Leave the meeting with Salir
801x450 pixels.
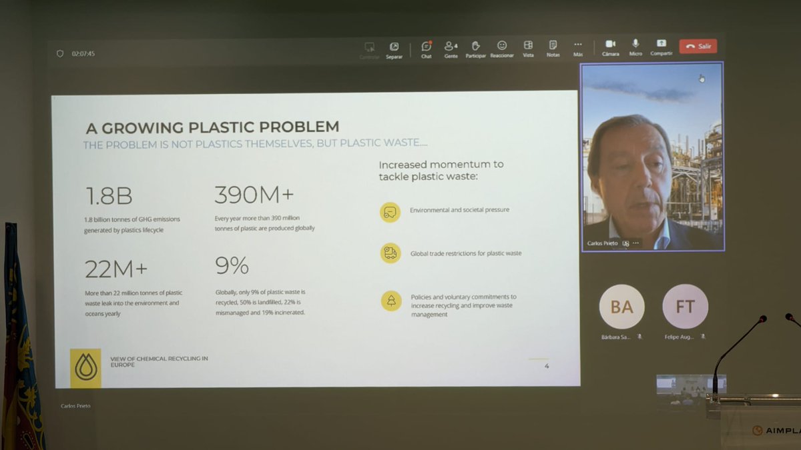pyautogui.click(x=698, y=47)
